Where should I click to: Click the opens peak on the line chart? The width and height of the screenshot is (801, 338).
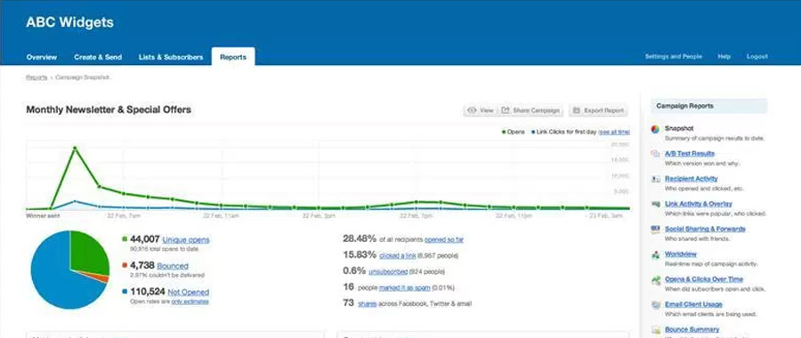click(75, 148)
